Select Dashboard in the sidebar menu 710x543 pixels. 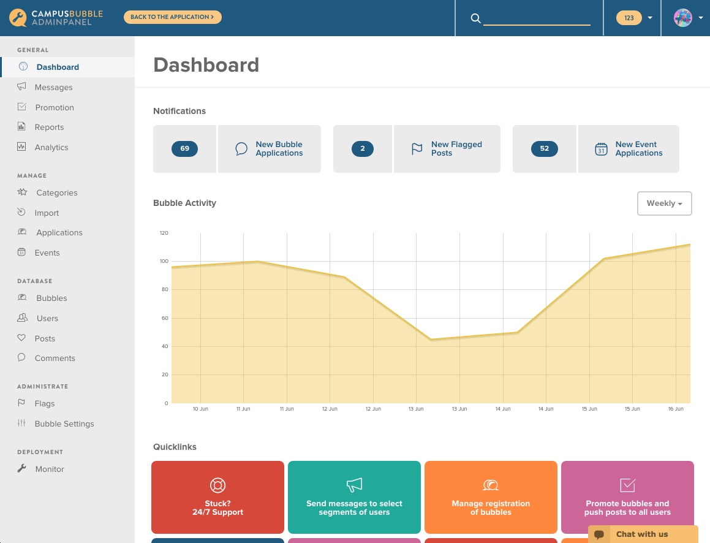pyautogui.click(x=58, y=67)
